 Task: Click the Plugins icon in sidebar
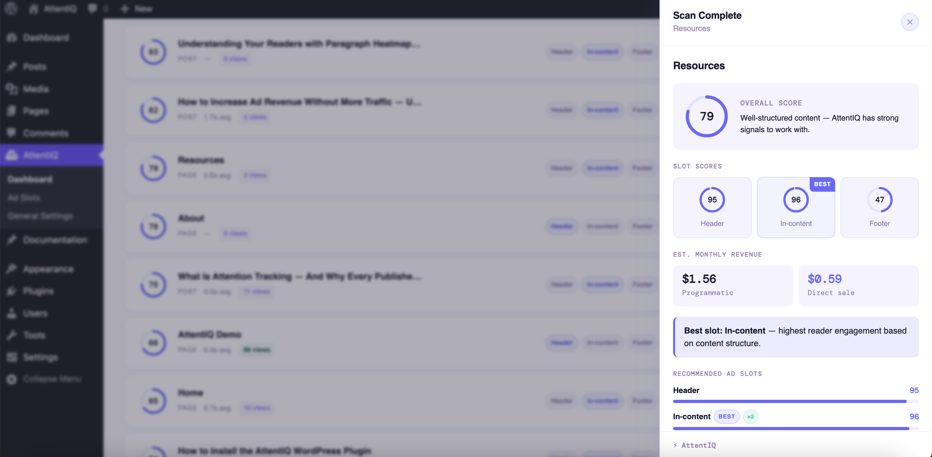click(x=12, y=291)
